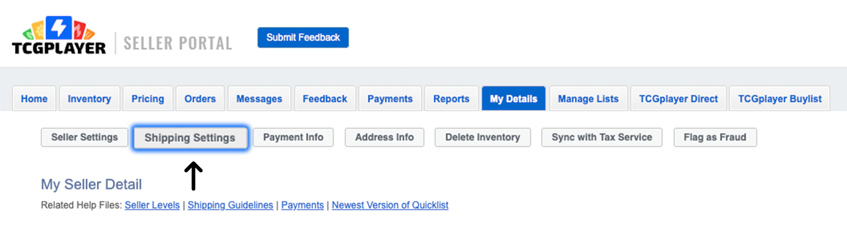Open Address Info
Image resolution: width=847 pixels, height=230 pixels.
click(384, 137)
